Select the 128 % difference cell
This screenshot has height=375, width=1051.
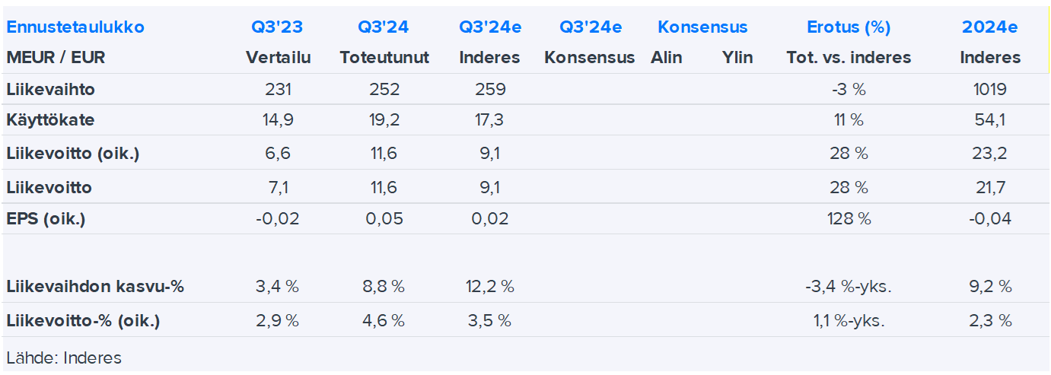click(849, 219)
